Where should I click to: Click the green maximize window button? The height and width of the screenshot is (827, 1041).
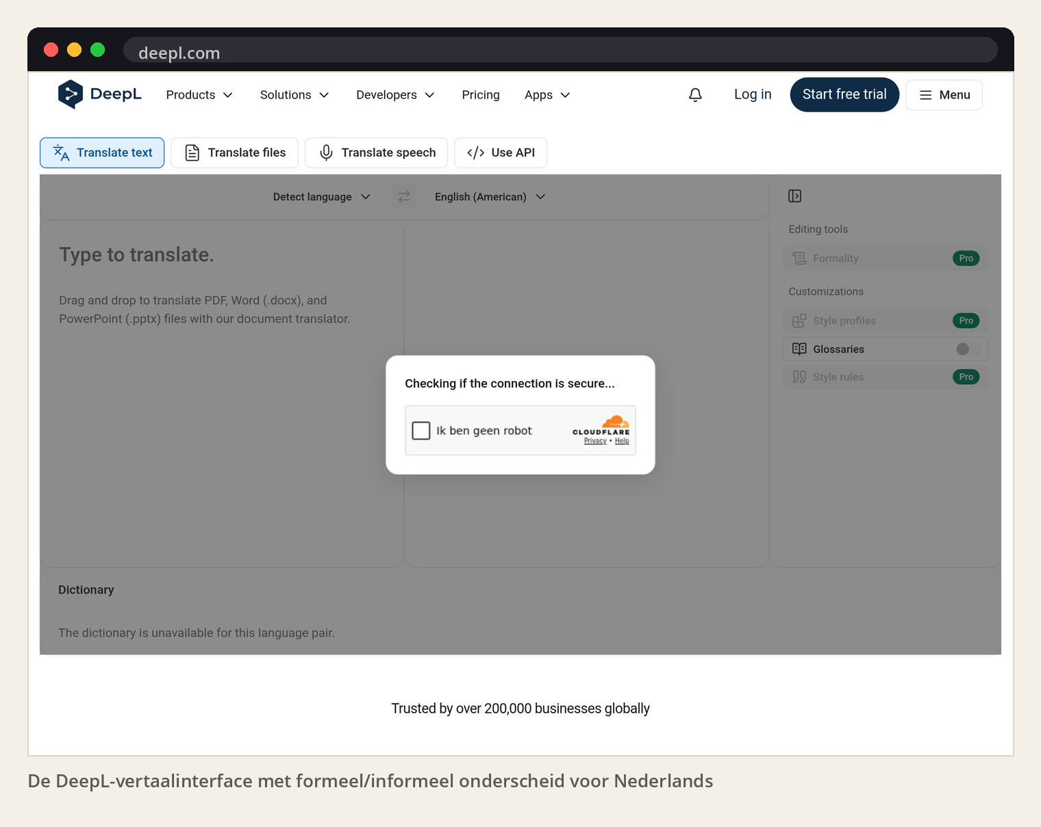coord(97,49)
